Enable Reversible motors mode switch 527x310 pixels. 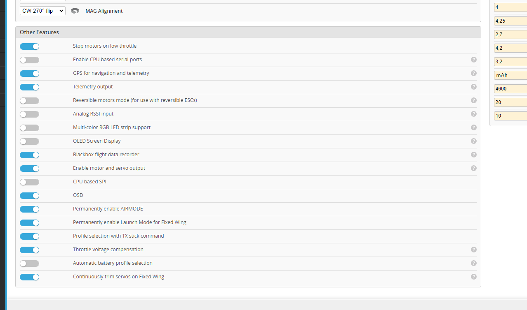[x=29, y=101]
